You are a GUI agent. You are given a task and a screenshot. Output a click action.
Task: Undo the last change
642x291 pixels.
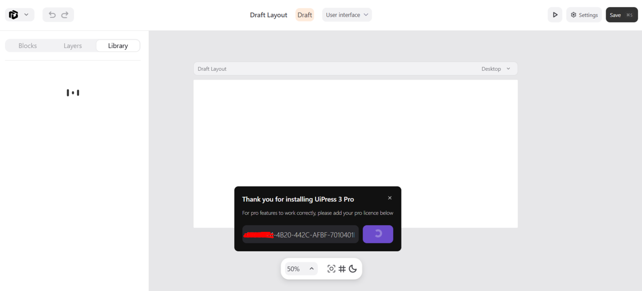click(x=52, y=15)
